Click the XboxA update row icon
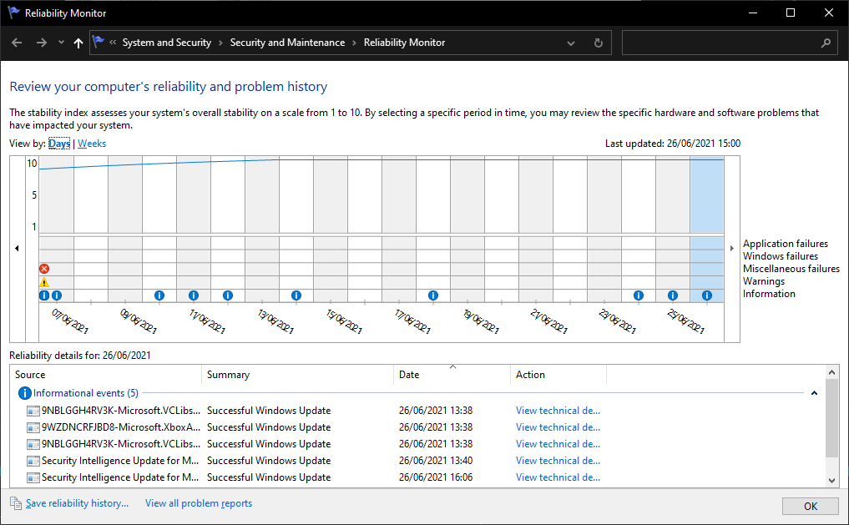The image size is (849, 525). [33, 427]
